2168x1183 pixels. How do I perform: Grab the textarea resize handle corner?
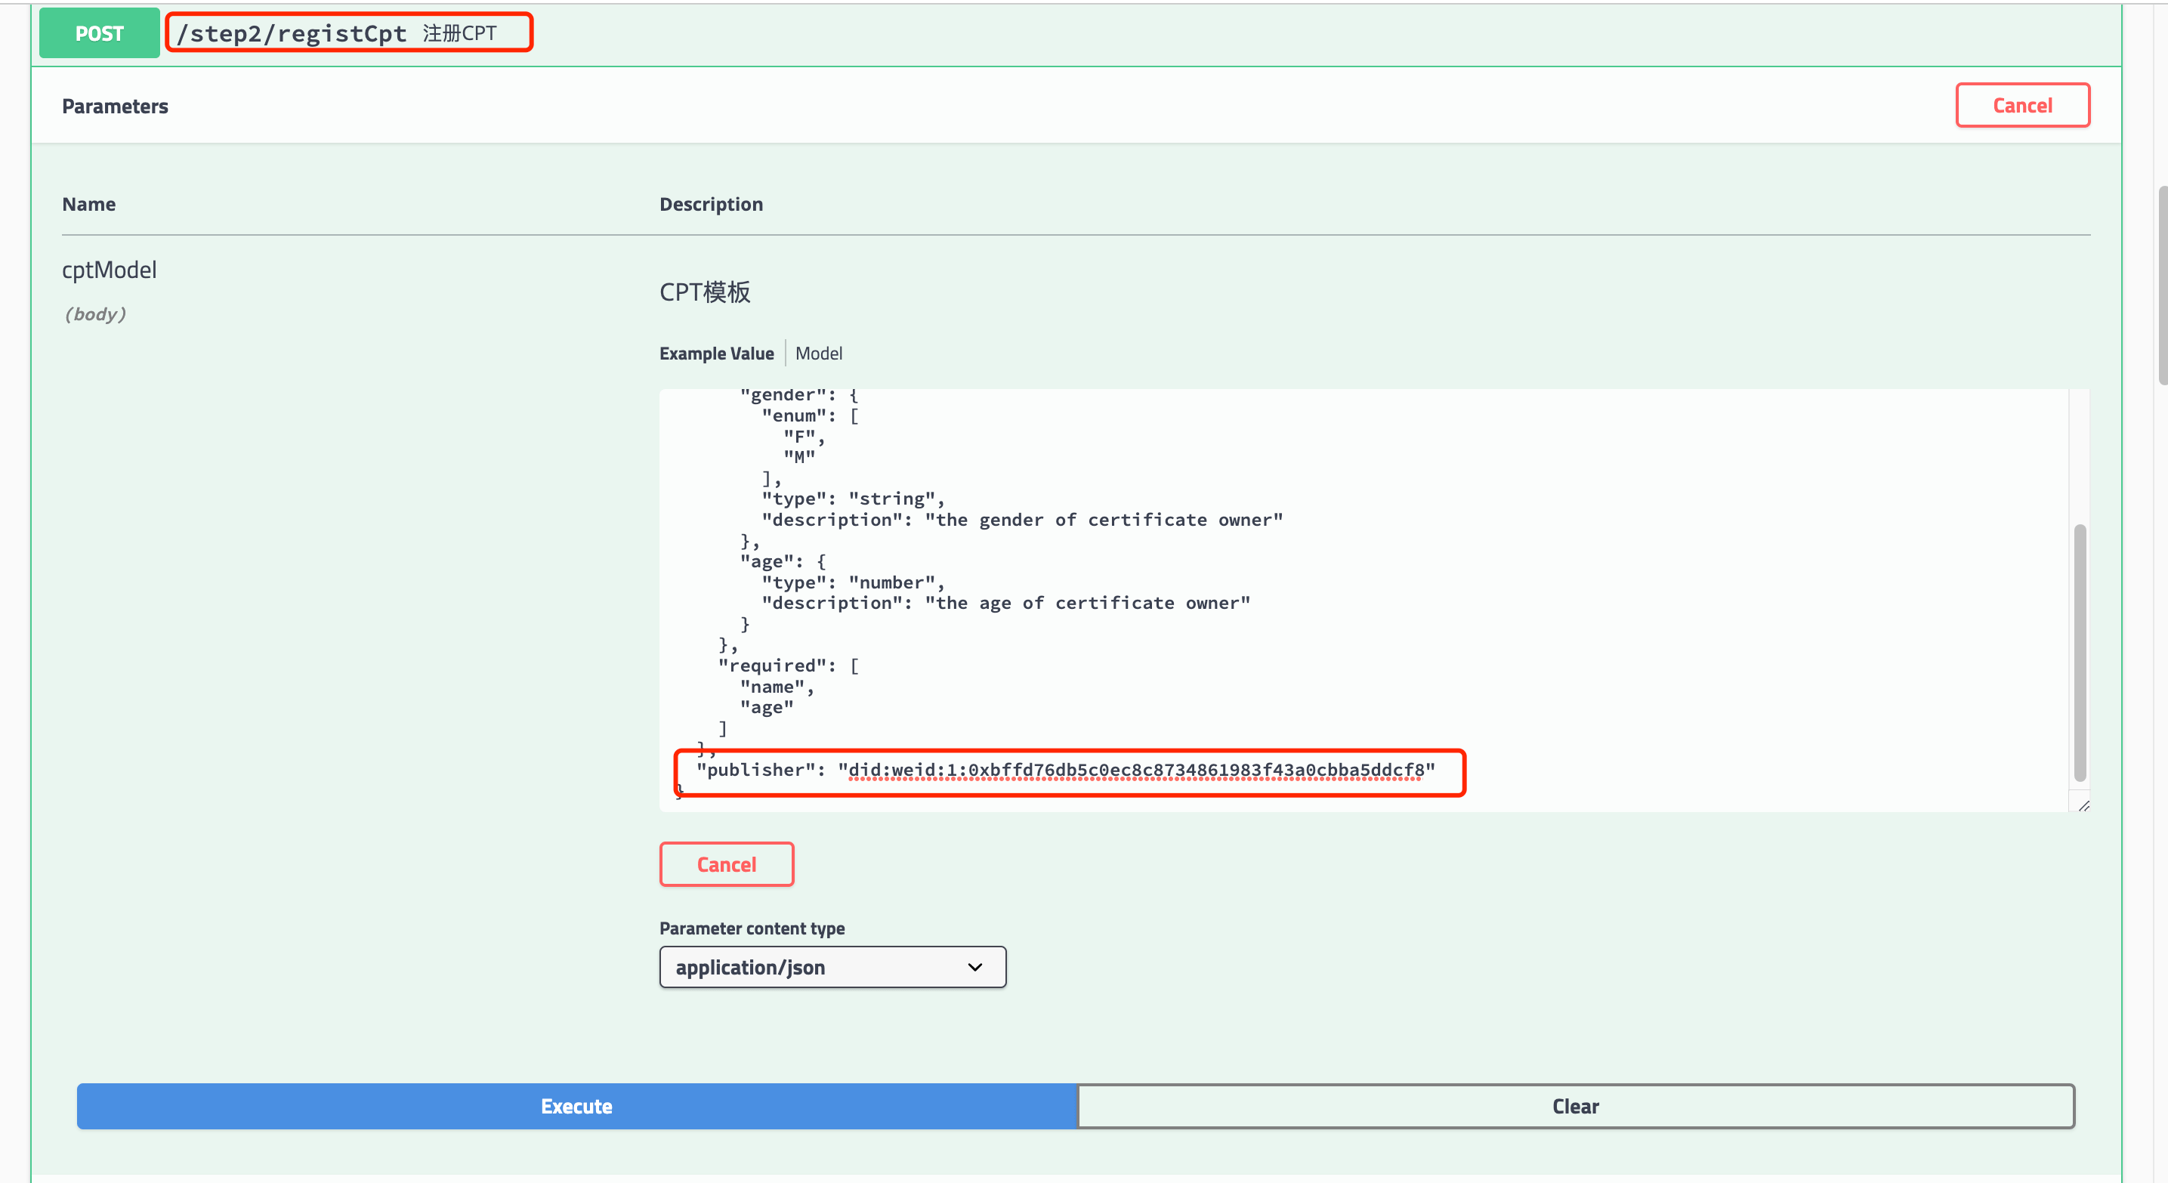[2083, 806]
